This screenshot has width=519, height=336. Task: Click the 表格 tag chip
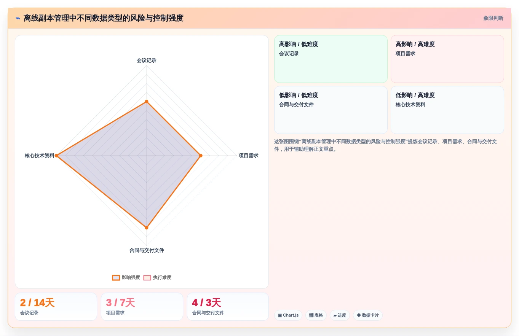pos(316,315)
